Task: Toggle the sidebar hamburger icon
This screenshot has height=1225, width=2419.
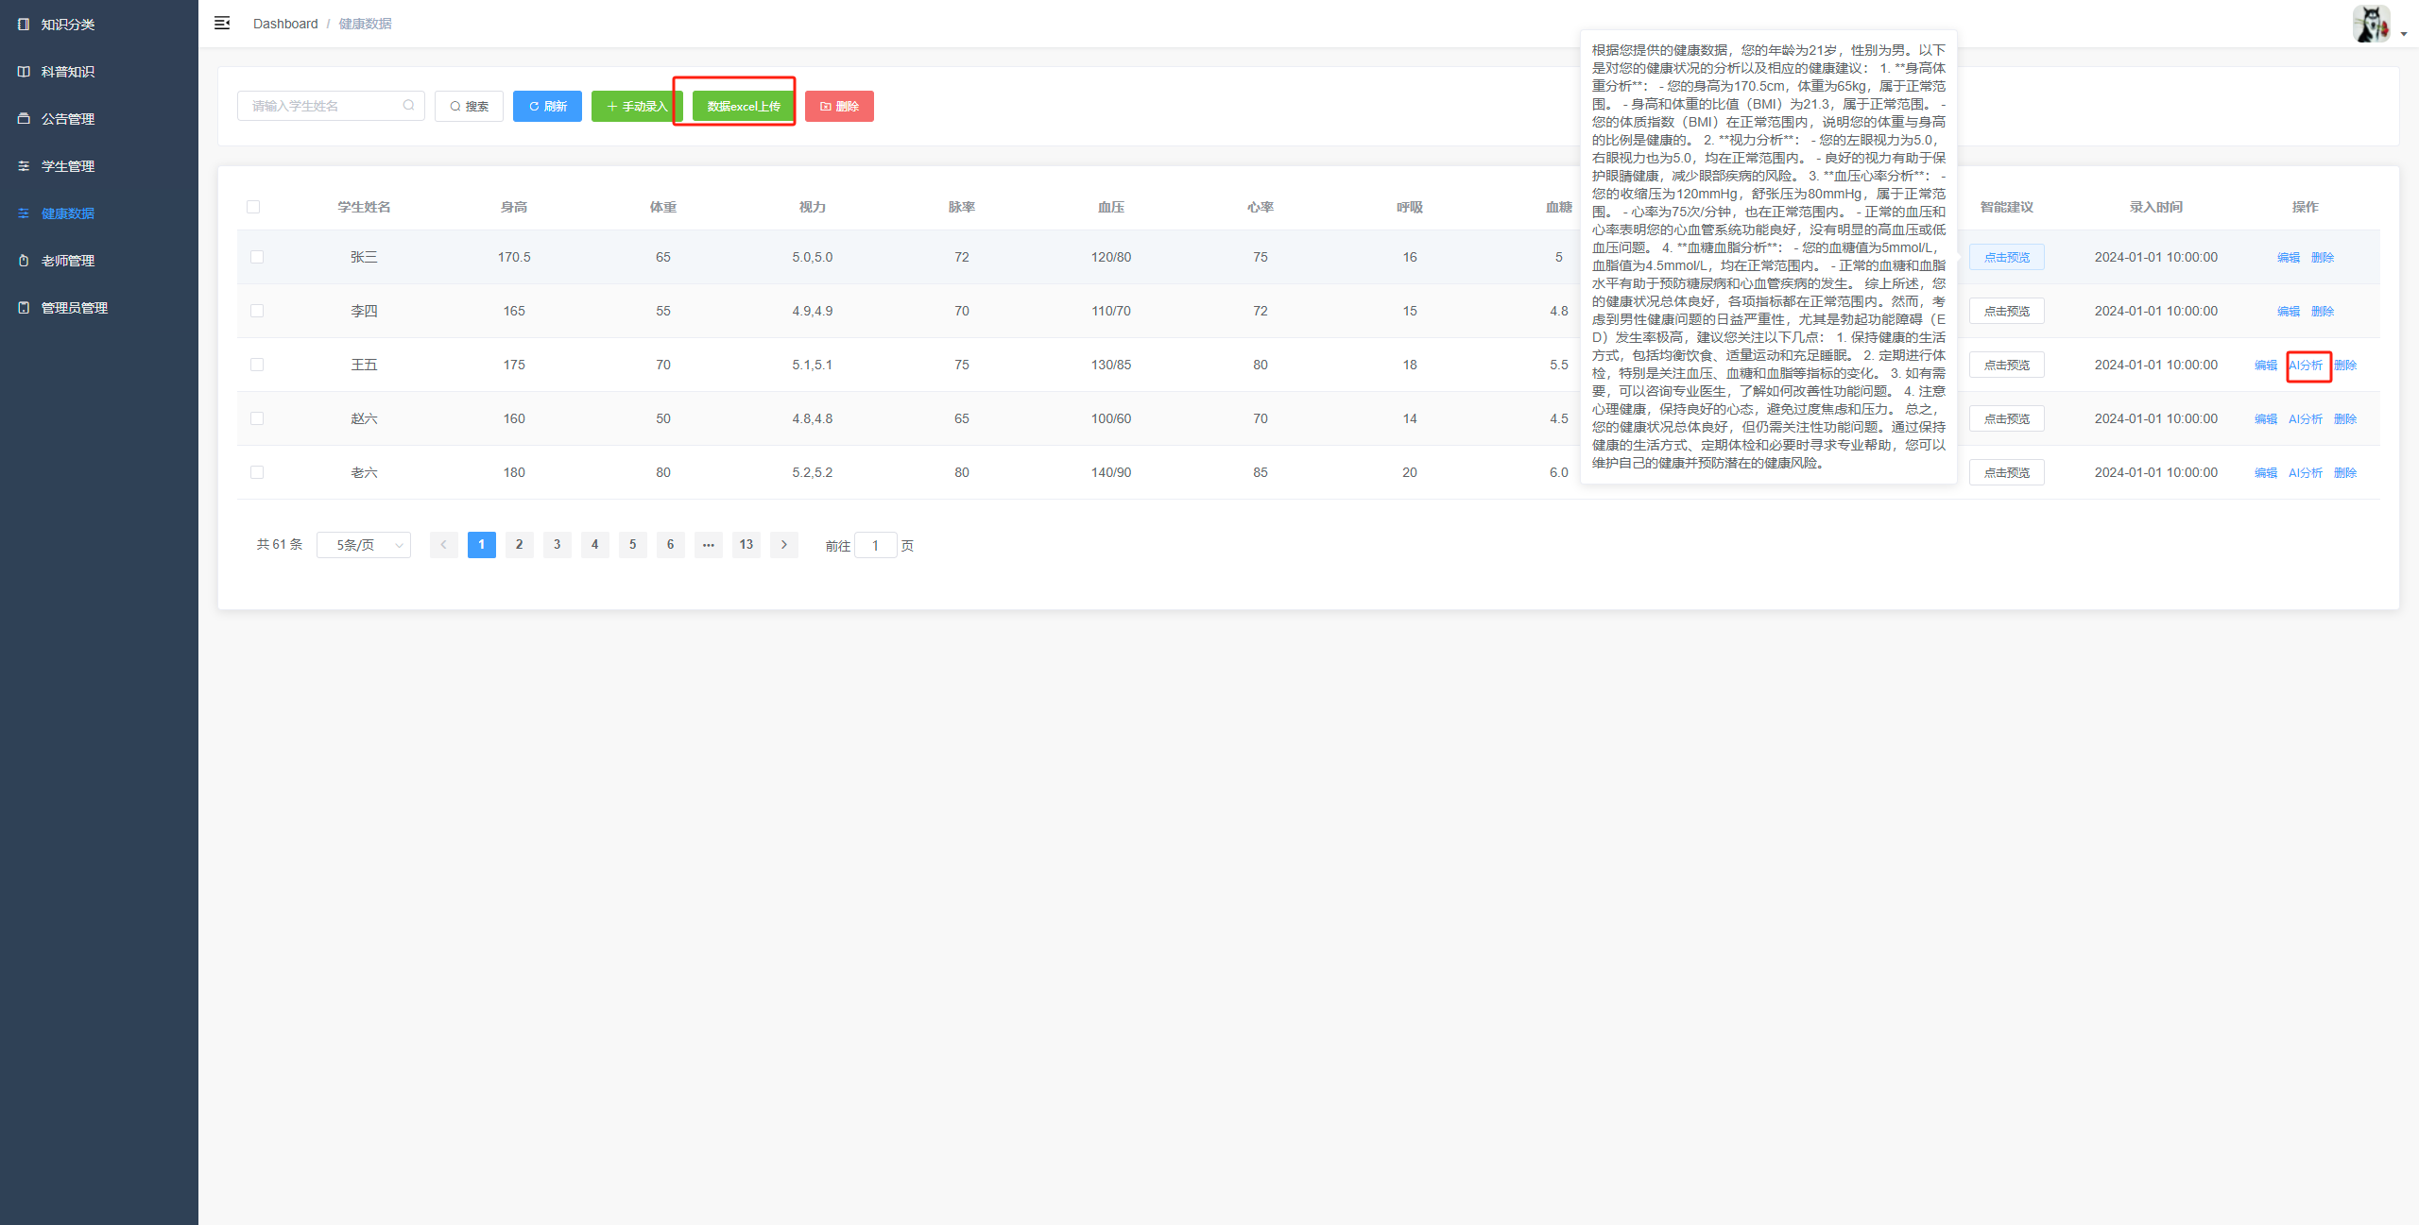Action: click(x=222, y=23)
